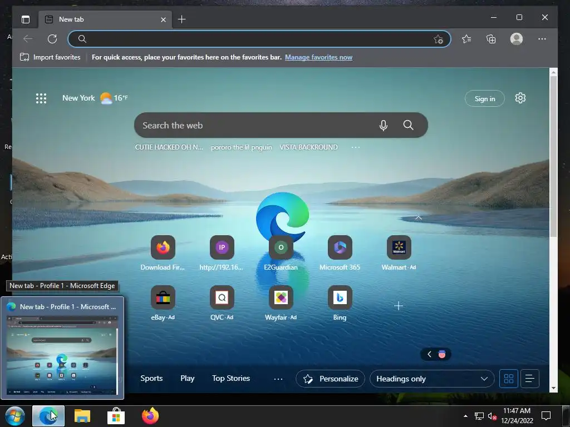Expand the Headings only layout dropdown

pyautogui.click(x=432, y=379)
